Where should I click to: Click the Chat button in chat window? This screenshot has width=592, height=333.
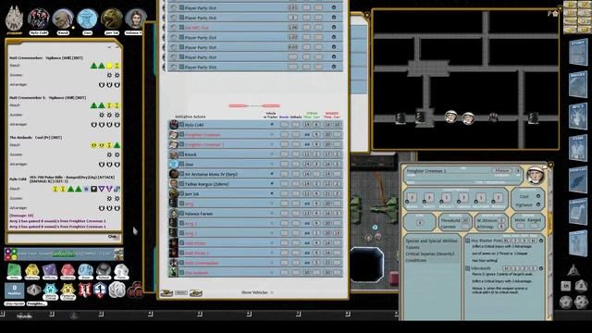click(113, 237)
